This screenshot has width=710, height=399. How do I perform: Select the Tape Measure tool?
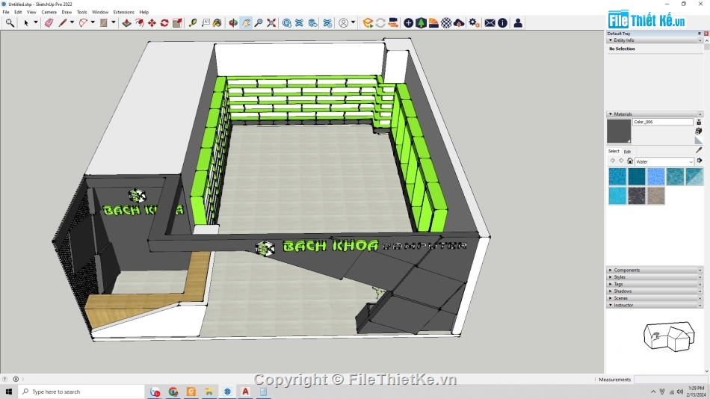tap(193, 22)
